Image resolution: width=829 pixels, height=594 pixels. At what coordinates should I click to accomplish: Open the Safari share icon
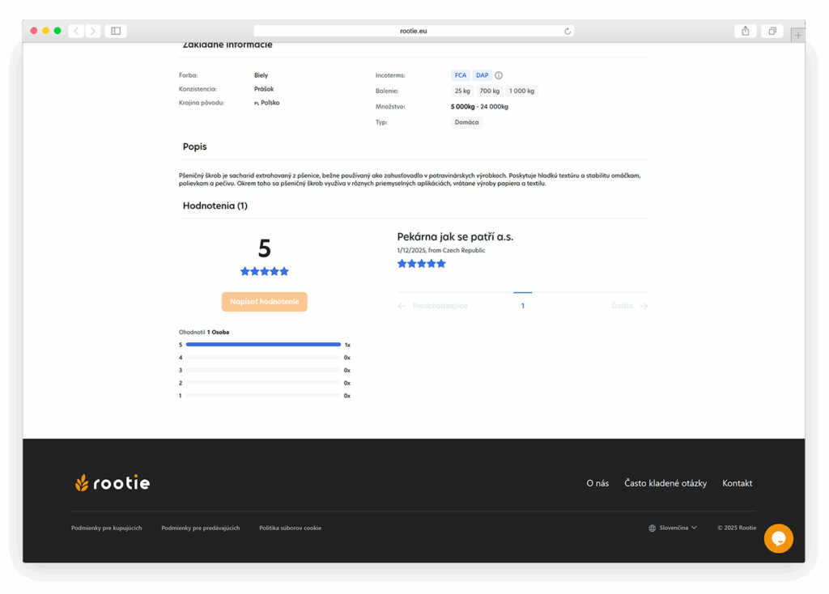point(745,30)
